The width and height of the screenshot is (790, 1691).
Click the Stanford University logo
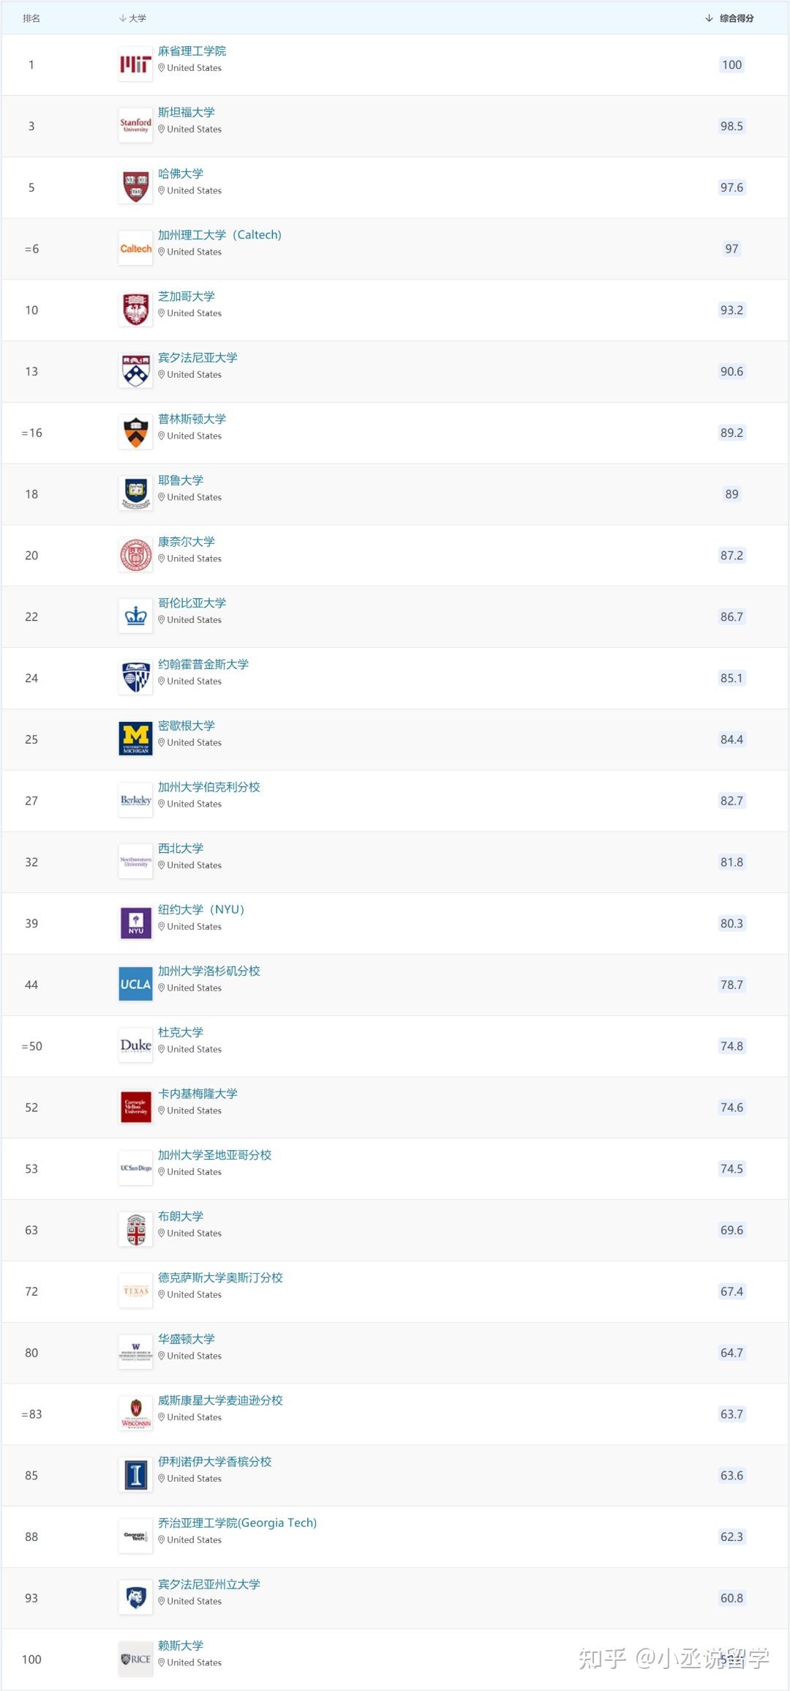[x=135, y=126]
